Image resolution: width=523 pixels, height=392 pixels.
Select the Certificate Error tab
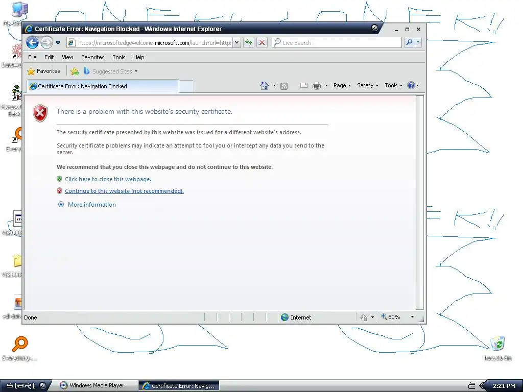click(x=103, y=86)
